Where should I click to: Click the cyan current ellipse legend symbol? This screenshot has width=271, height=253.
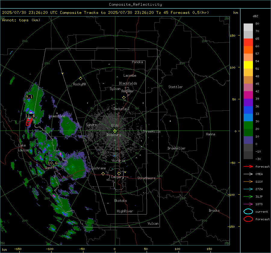click(248, 211)
